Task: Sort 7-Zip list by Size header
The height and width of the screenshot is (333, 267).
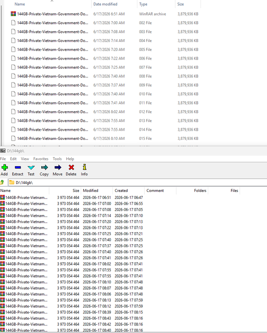Action: click(76, 191)
